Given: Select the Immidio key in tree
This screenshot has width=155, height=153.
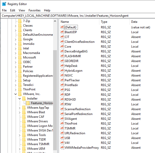Looking at the screenshot, I should click(x=29, y=44).
